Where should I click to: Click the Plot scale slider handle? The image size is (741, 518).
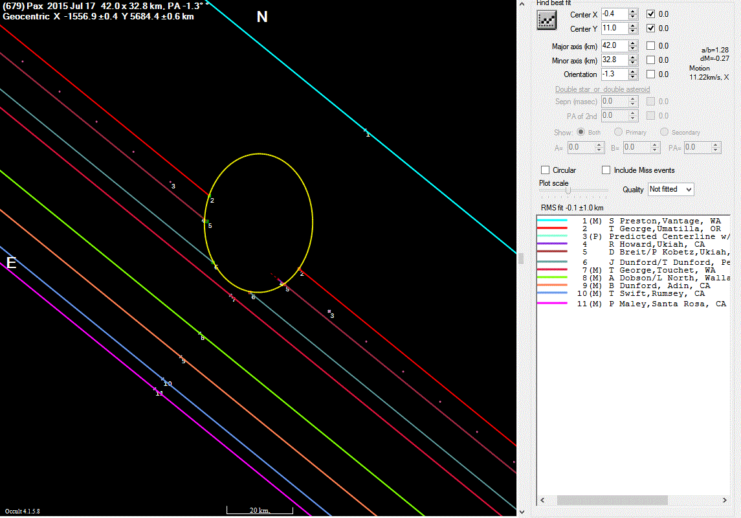(x=568, y=190)
